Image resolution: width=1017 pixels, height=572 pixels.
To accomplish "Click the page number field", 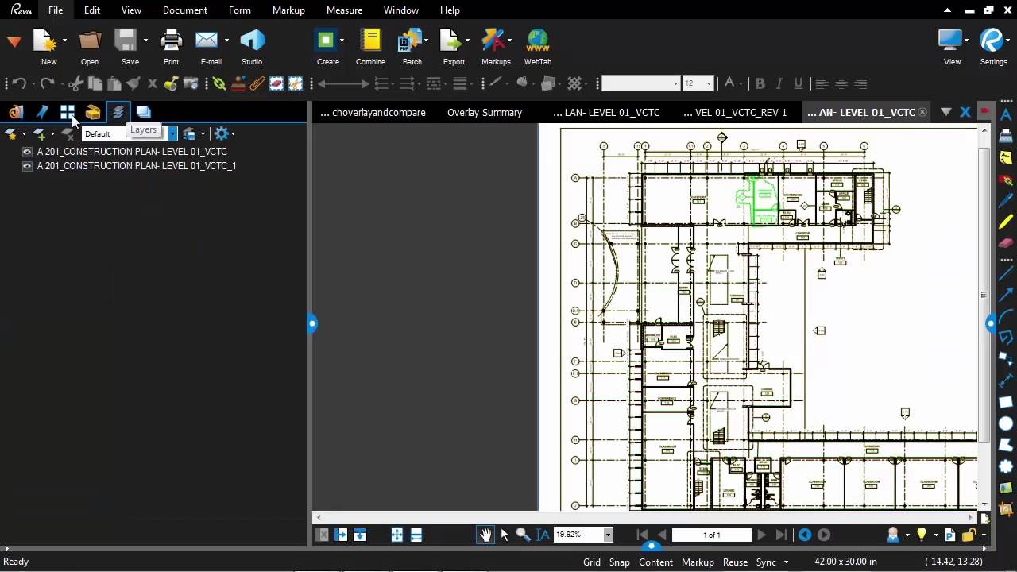I will (x=711, y=535).
